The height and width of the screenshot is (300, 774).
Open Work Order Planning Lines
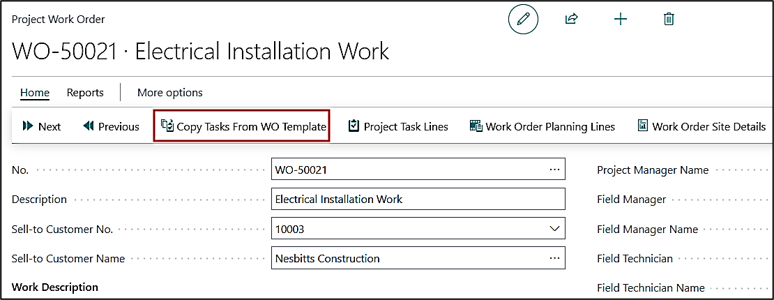click(x=542, y=126)
